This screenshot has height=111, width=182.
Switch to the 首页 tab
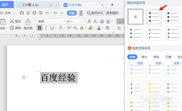coord(5,5)
